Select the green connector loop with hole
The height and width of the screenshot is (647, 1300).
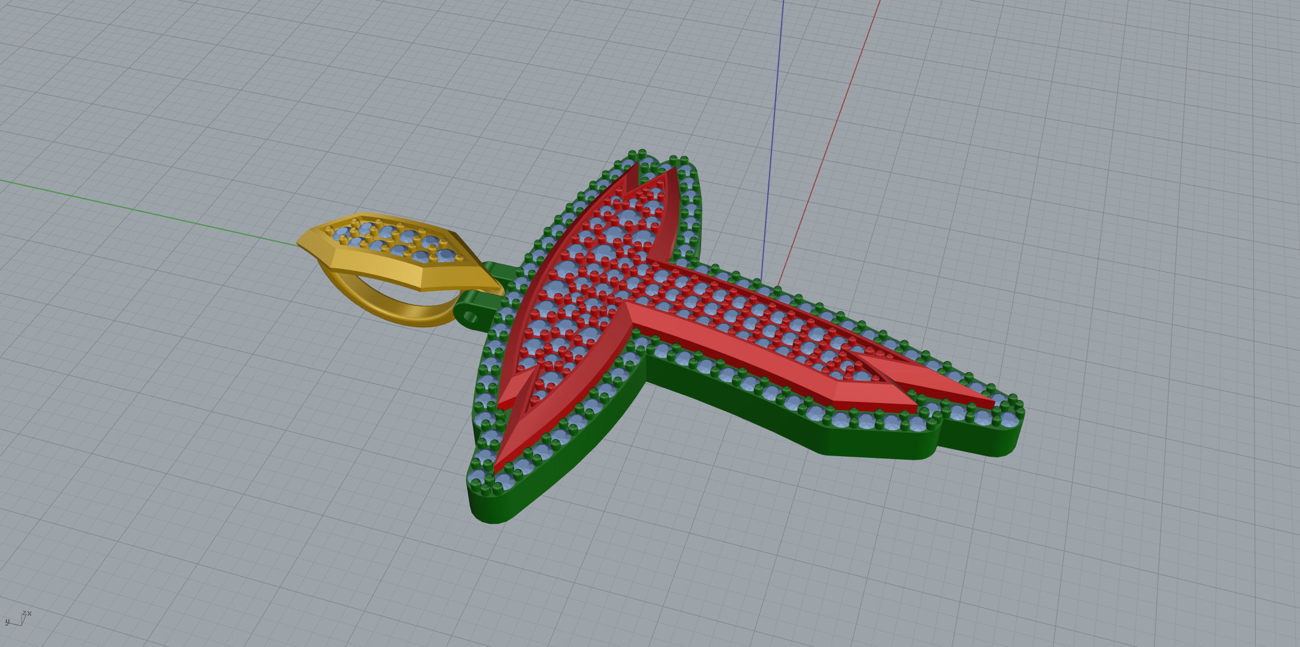(x=476, y=309)
